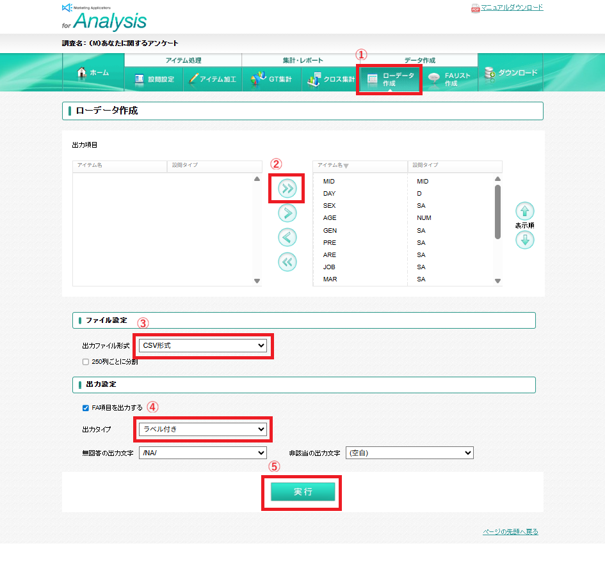605x564 pixels.
Task: Click the single right arrow move icon
Action: click(287, 213)
